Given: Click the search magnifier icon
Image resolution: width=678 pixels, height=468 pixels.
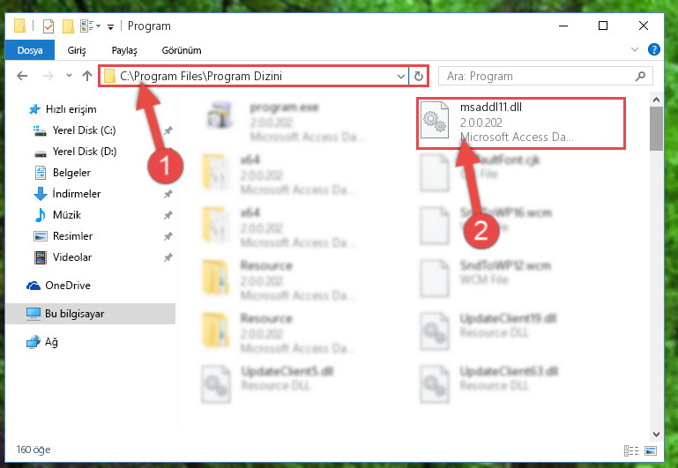Looking at the screenshot, I should tap(640, 76).
